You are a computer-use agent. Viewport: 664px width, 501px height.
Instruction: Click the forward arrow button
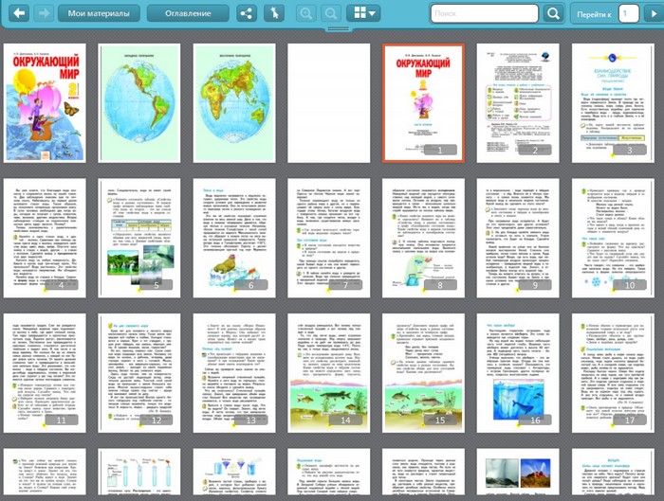point(44,13)
